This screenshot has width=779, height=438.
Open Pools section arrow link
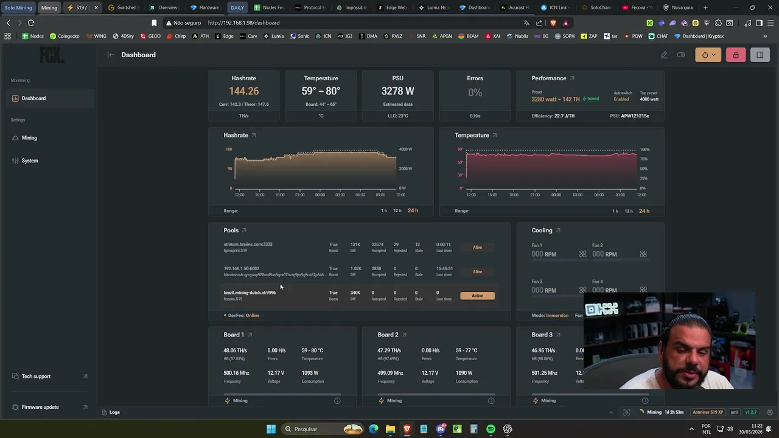click(x=244, y=231)
